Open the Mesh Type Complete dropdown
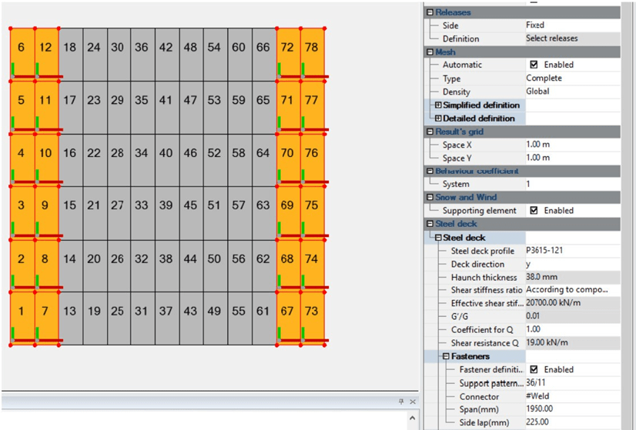The height and width of the screenshot is (430, 636). click(571, 78)
